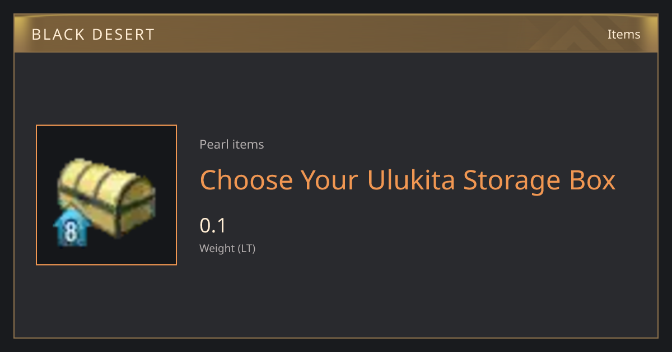Click the word Box in item title
The width and height of the screenshot is (672, 352).
click(x=591, y=180)
